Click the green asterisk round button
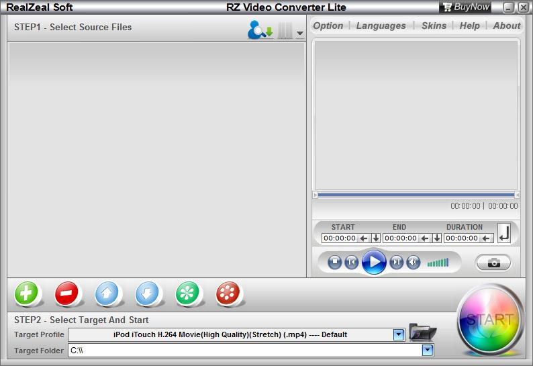This screenshot has width=533, height=366. tap(188, 293)
